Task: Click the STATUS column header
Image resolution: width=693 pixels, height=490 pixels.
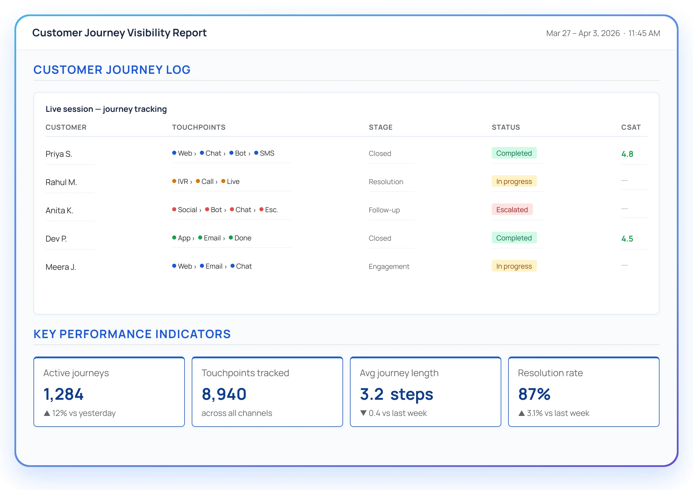Action: coord(506,127)
